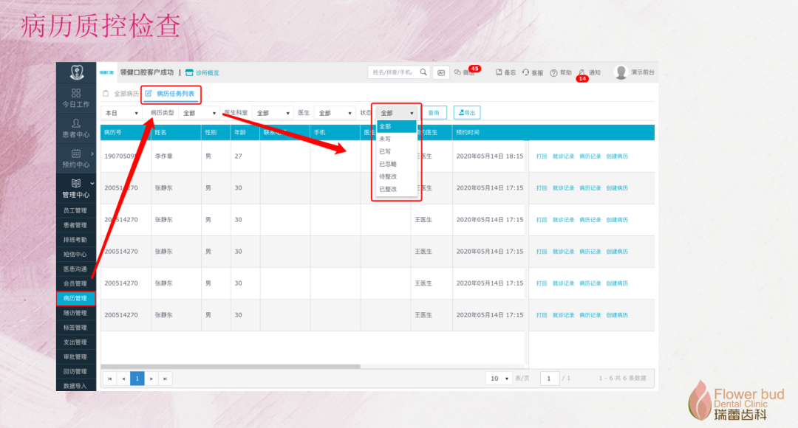The width and height of the screenshot is (798, 428).
Task: Choose 待整改 in the status list
Action: point(397,176)
